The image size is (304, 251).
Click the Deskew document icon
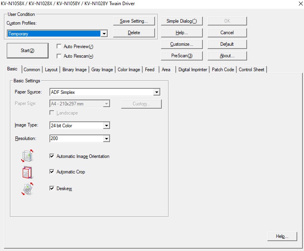point(27,189)
